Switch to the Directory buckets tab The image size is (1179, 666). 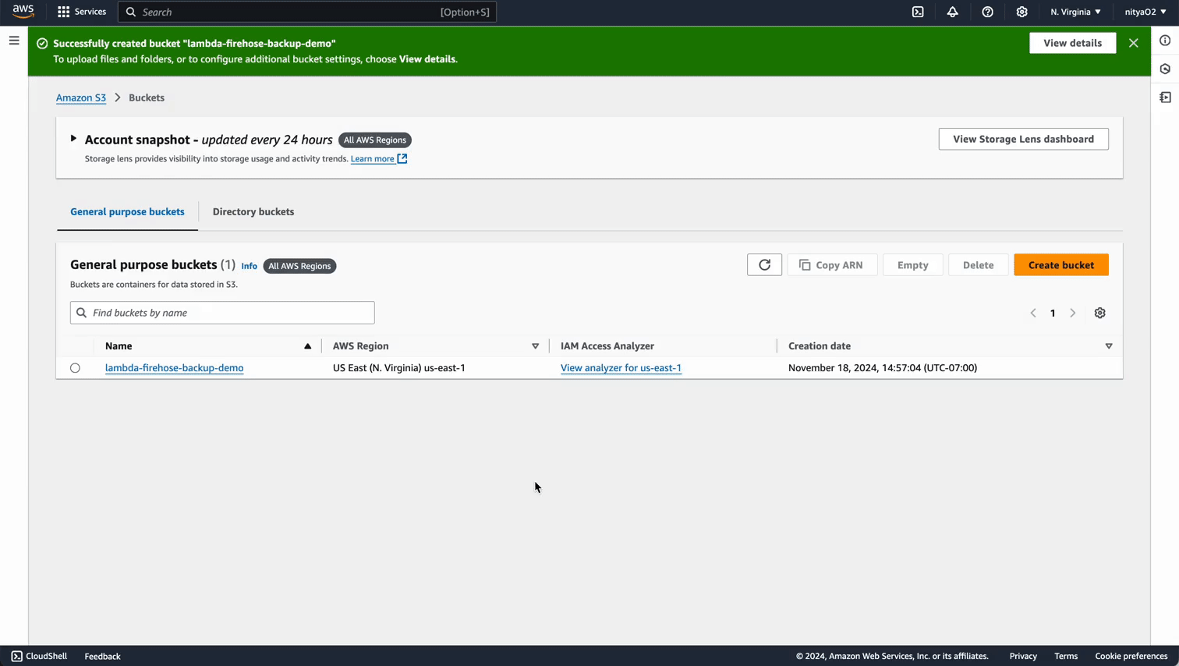253,211
